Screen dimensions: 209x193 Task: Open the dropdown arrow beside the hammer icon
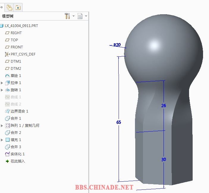(x=73, y=16)
